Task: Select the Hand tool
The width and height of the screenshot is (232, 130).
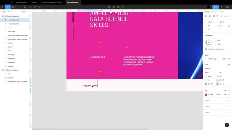Action: click(35, 7)
